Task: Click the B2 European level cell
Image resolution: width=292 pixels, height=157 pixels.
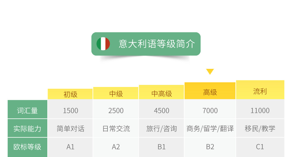Action: tap(210, 147)
